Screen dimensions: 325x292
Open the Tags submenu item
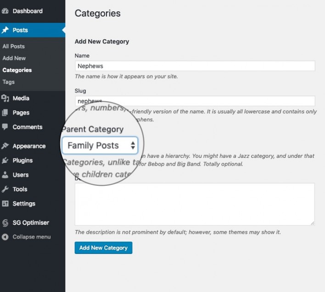tap(9, 82)
